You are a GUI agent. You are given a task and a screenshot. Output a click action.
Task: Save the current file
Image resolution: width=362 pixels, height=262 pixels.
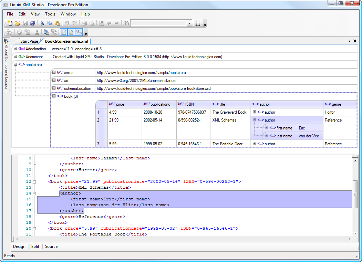coord(25,23)
